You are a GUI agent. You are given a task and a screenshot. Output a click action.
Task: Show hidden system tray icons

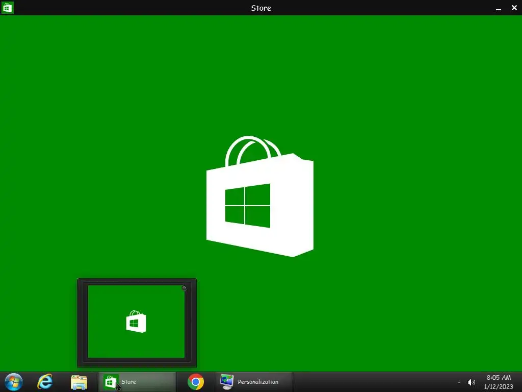click(x=459, y=382)
